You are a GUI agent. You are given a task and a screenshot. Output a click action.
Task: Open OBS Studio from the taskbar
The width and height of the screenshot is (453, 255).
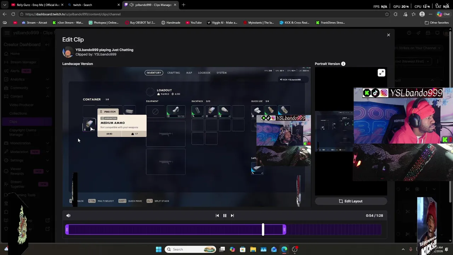pos(294,249)
